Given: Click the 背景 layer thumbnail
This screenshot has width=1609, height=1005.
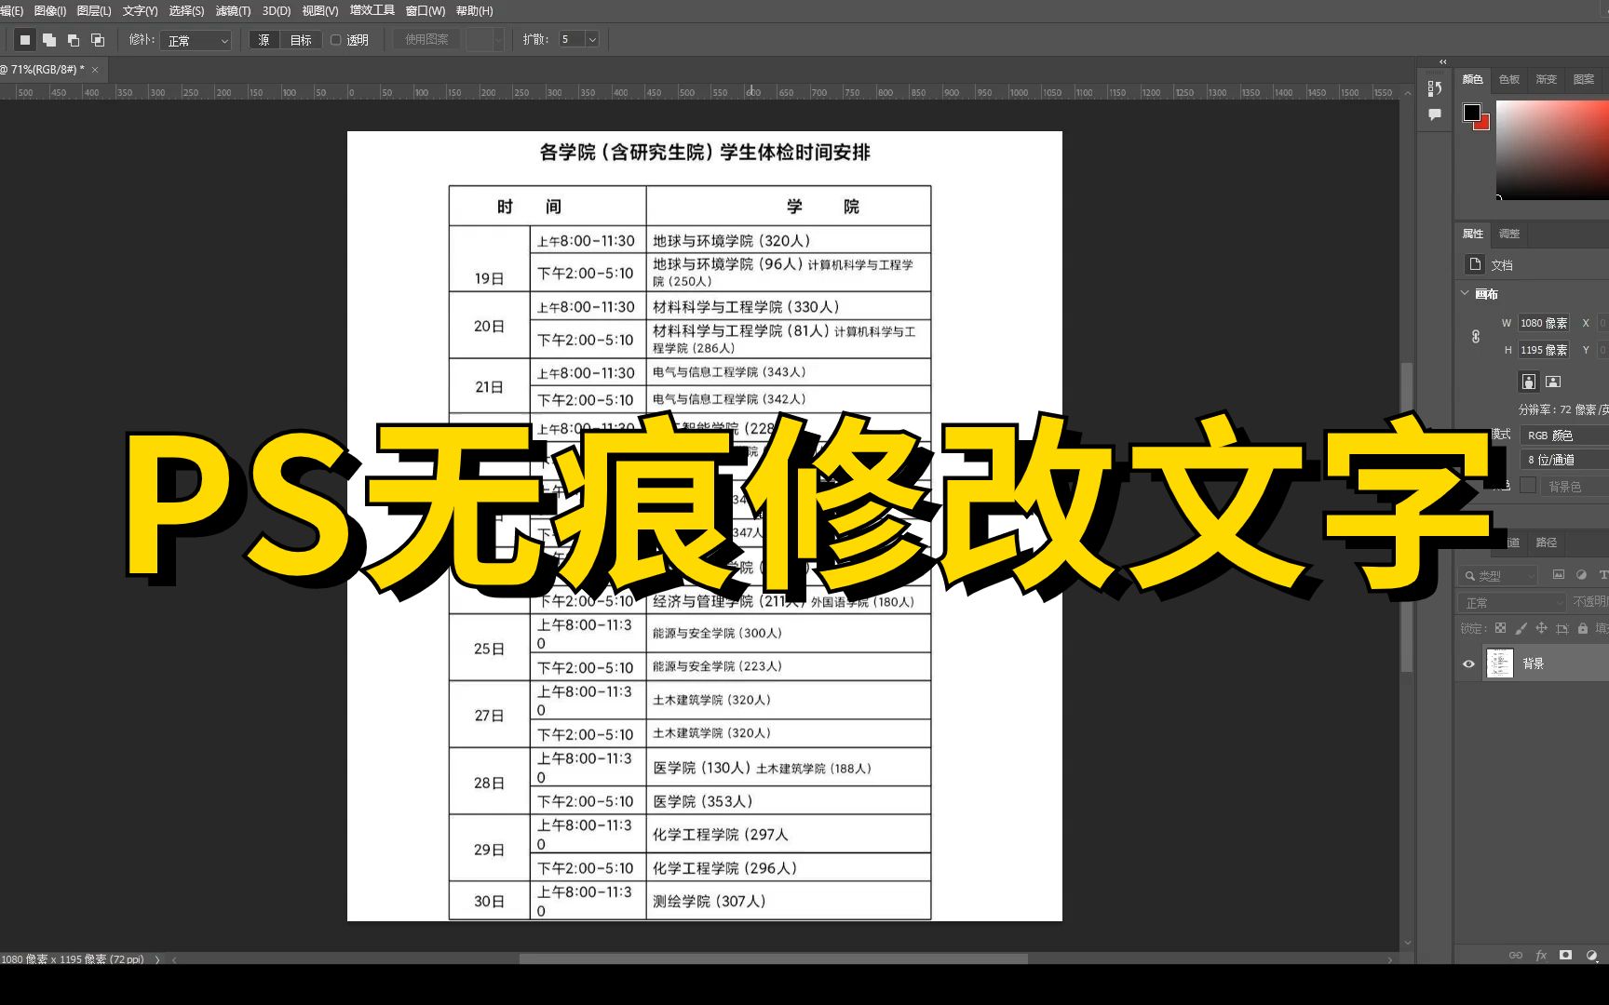Looking at the screenshot, I should [x=1500, y=663].
